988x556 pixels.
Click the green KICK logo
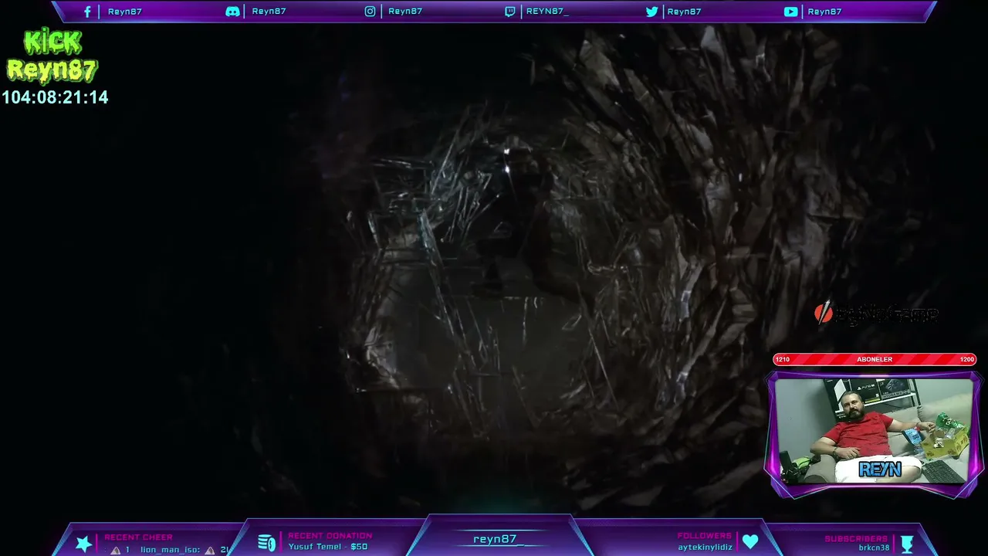pos(52,42)
